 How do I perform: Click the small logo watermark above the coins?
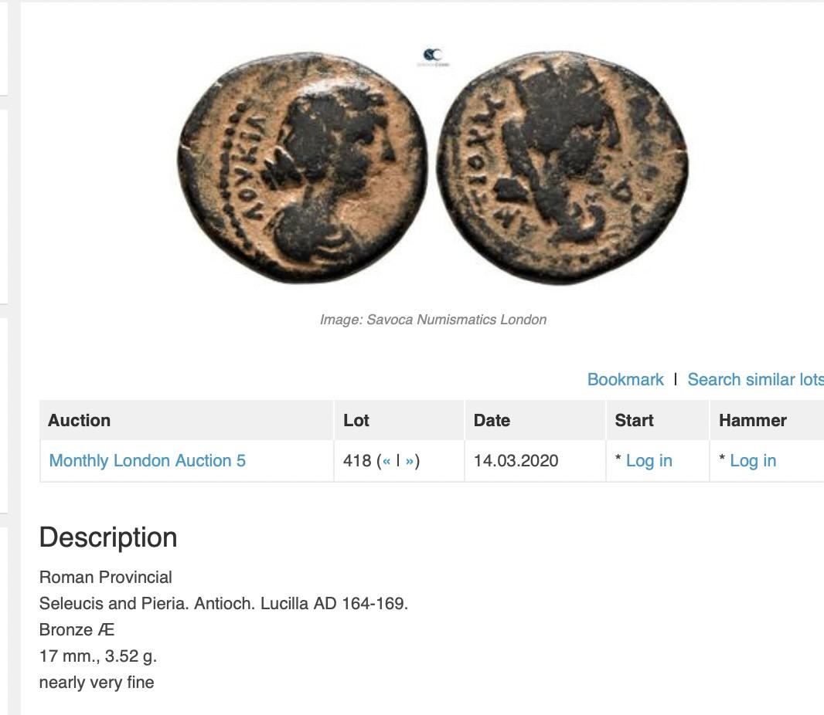tap(434, 56)
